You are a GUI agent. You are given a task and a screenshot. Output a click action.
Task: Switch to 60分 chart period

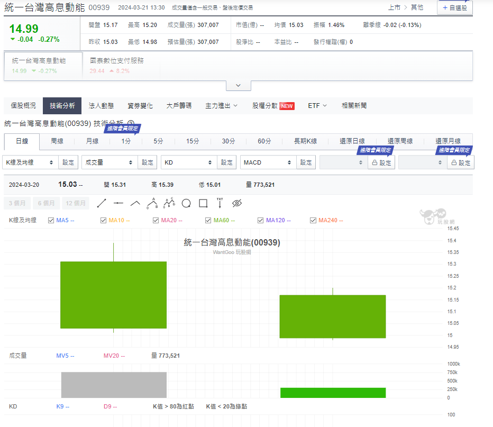click(x=264, y=141)
